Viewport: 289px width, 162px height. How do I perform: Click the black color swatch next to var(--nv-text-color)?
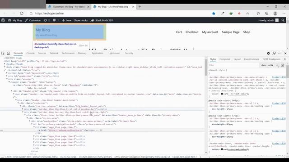[222, 94]
